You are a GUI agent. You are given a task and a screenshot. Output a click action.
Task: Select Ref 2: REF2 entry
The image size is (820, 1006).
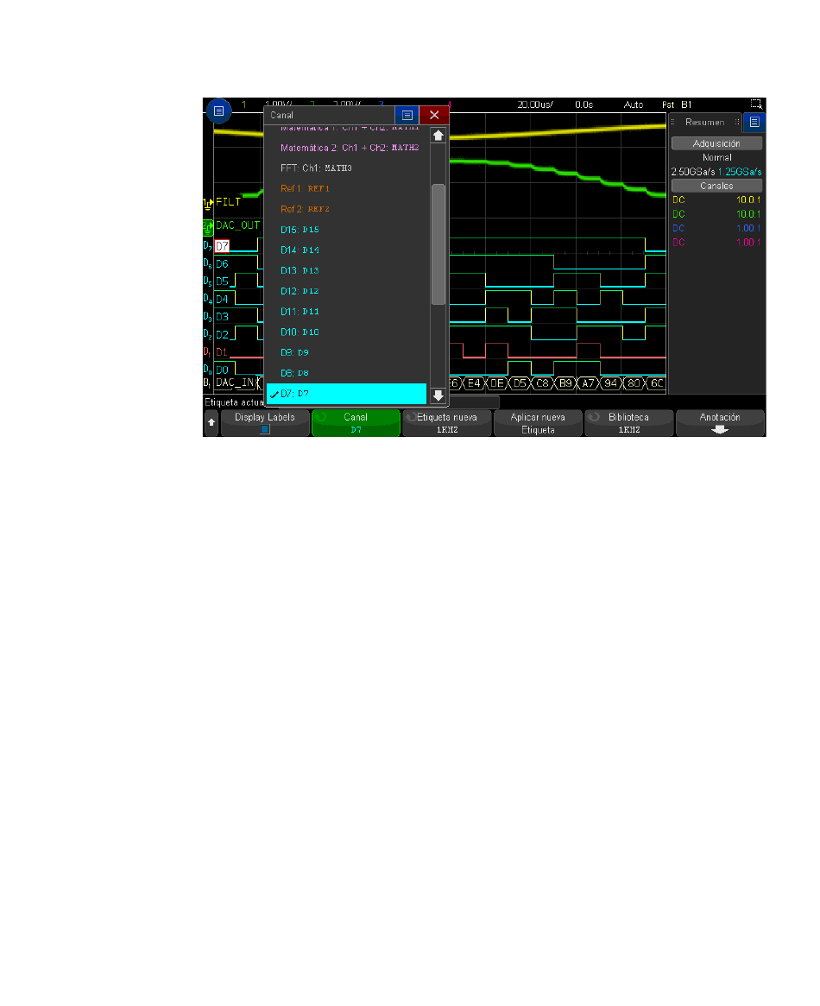click(347, 209)
